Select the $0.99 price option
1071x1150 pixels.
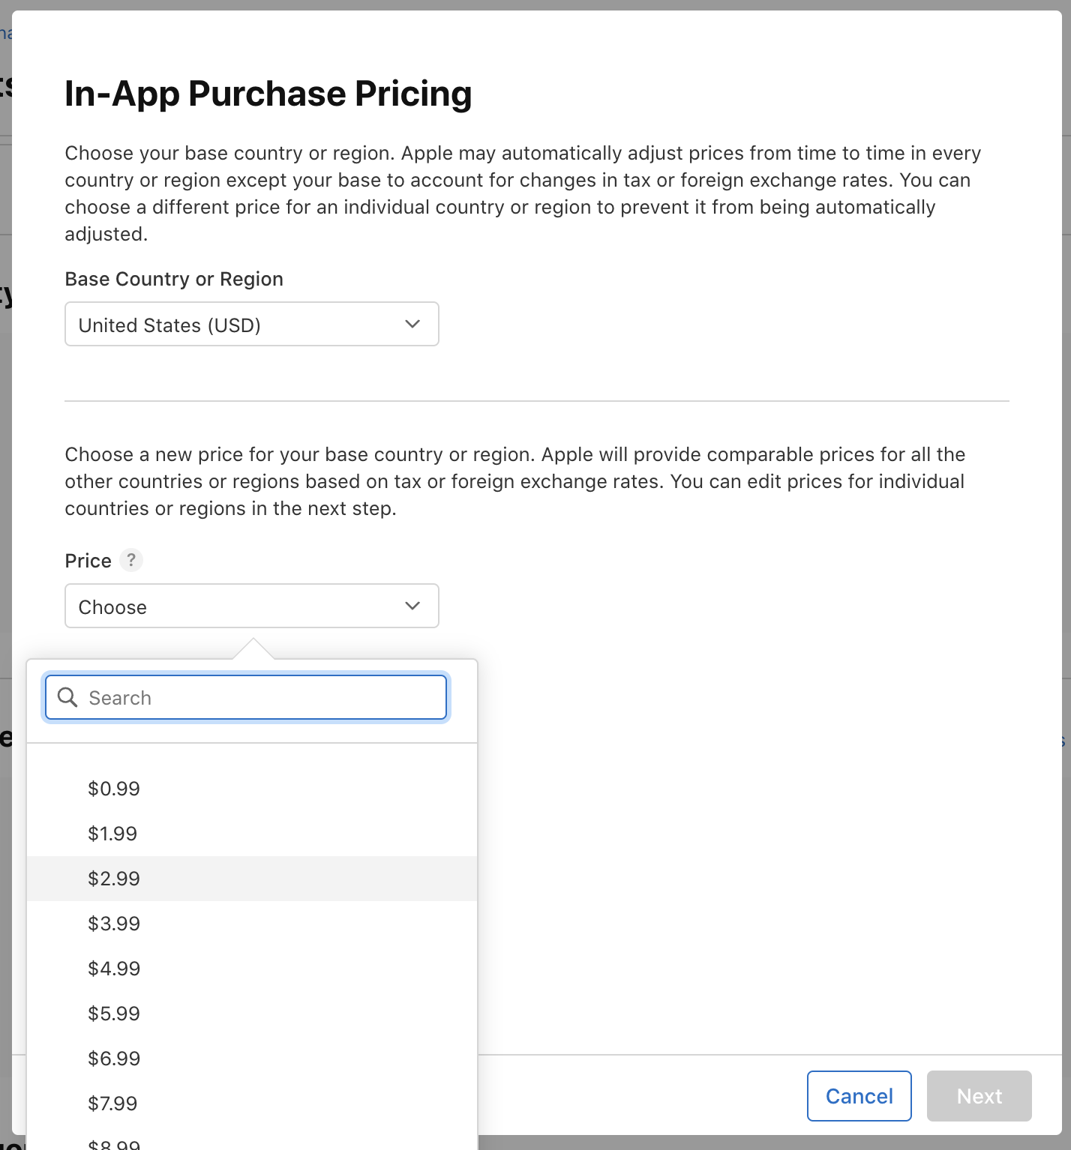click(114, 789)
